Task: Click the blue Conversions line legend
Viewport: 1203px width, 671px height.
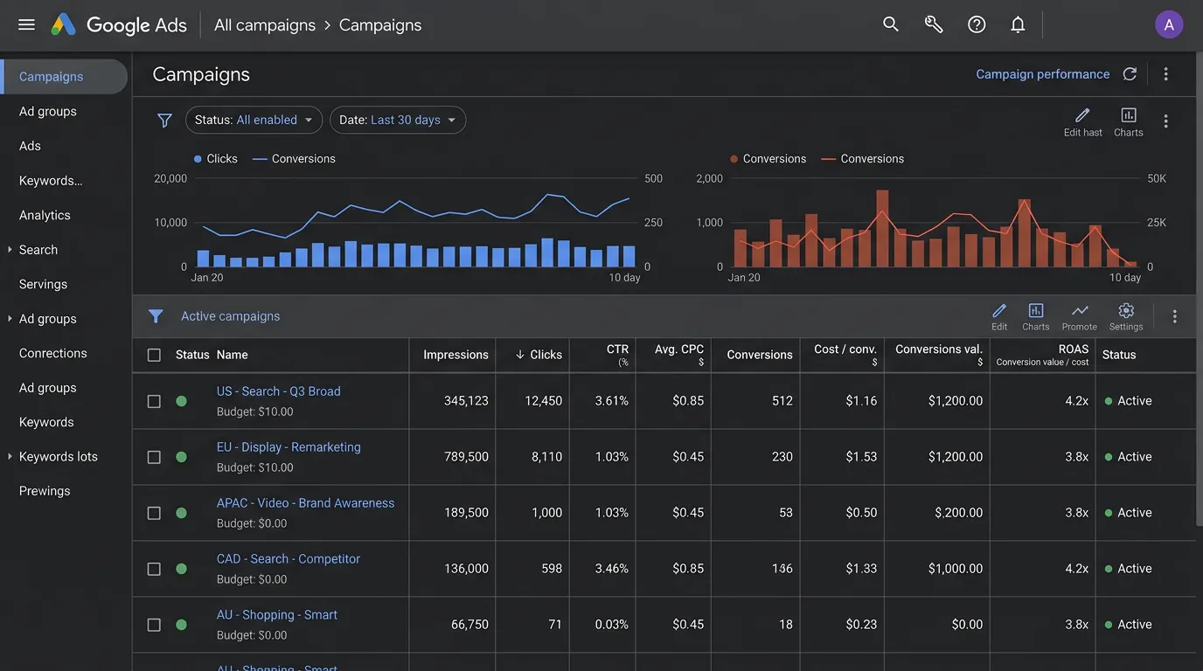Action: click(294, 159)
